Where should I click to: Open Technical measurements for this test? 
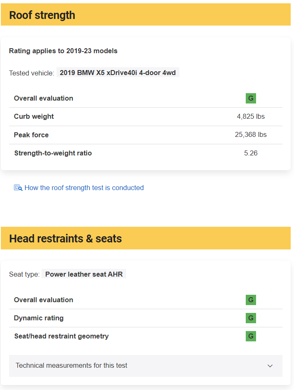(x=146, y=366)
